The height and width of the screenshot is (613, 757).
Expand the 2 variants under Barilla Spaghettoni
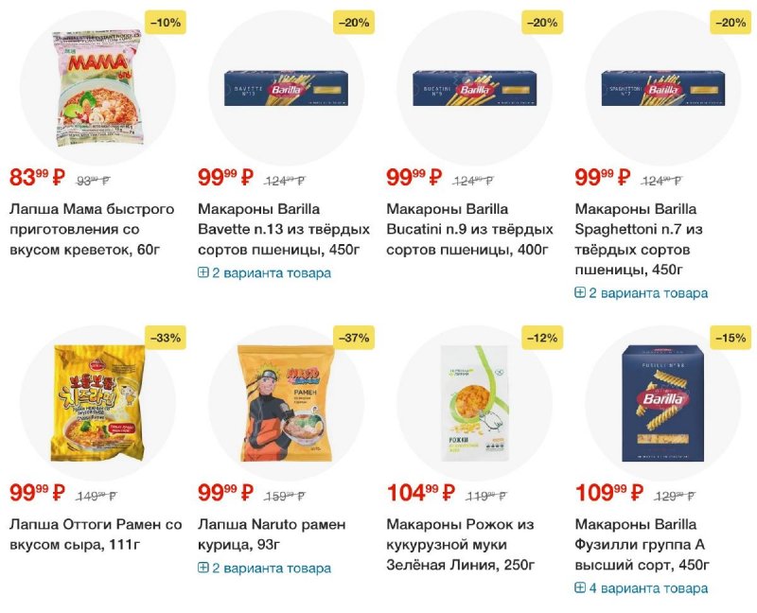642,293
